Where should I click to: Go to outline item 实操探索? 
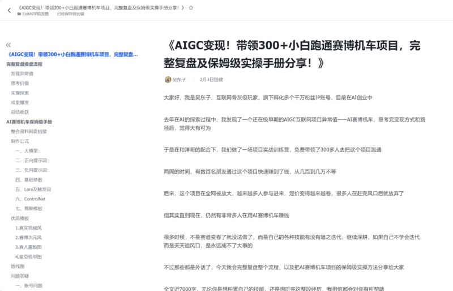click(20, 92)
